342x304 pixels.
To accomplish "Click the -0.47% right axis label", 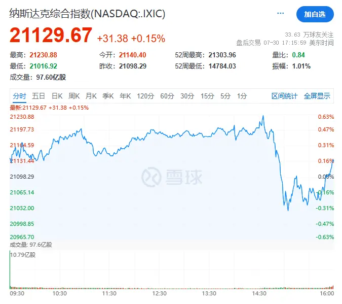I will (325, 224).
